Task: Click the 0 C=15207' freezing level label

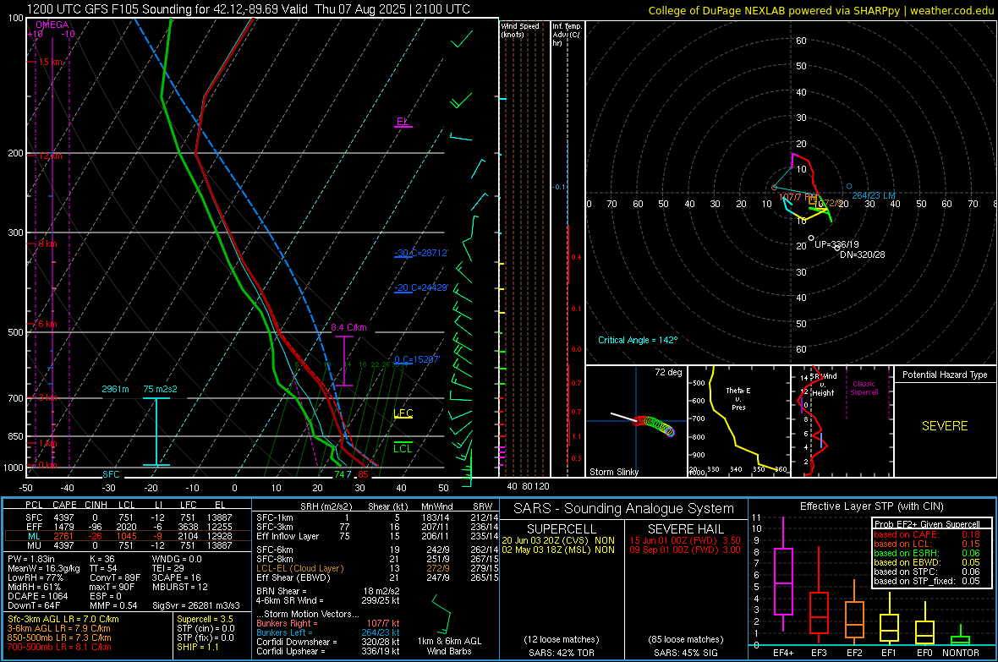Action: pos(417,359)
